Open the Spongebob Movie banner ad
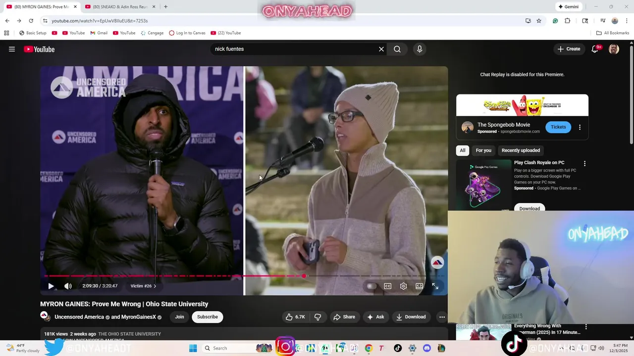The image size is (634, 356). (522, 105)
